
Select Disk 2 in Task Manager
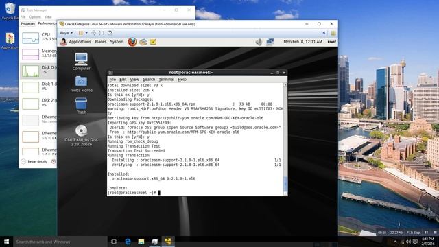[38, 104]
